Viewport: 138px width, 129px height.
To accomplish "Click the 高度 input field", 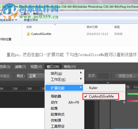I will pyautogui.click(x=103, y=76).
